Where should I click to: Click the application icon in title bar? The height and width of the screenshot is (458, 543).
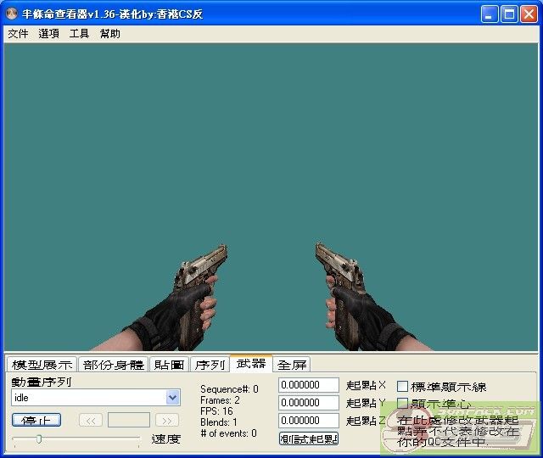[x=12, y=14]
